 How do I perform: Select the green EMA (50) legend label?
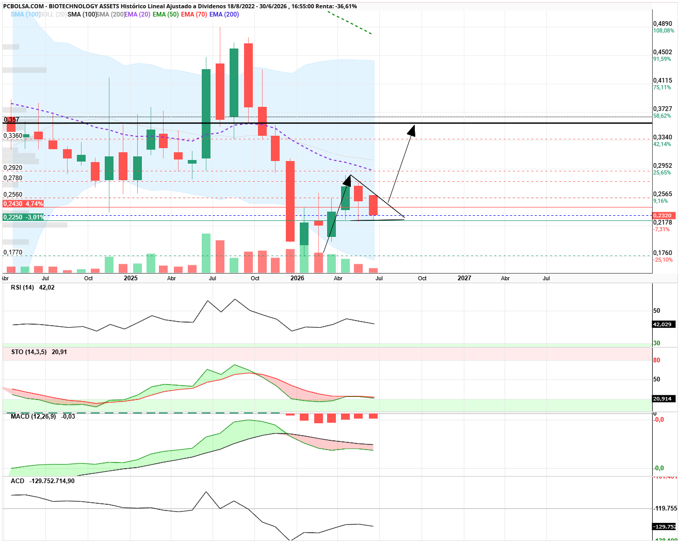(166, 14)
